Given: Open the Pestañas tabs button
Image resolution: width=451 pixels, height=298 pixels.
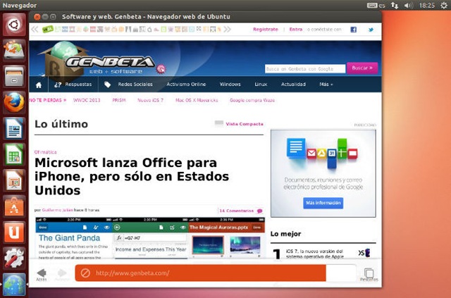Looking at the screenshot, I should [369, 275].
